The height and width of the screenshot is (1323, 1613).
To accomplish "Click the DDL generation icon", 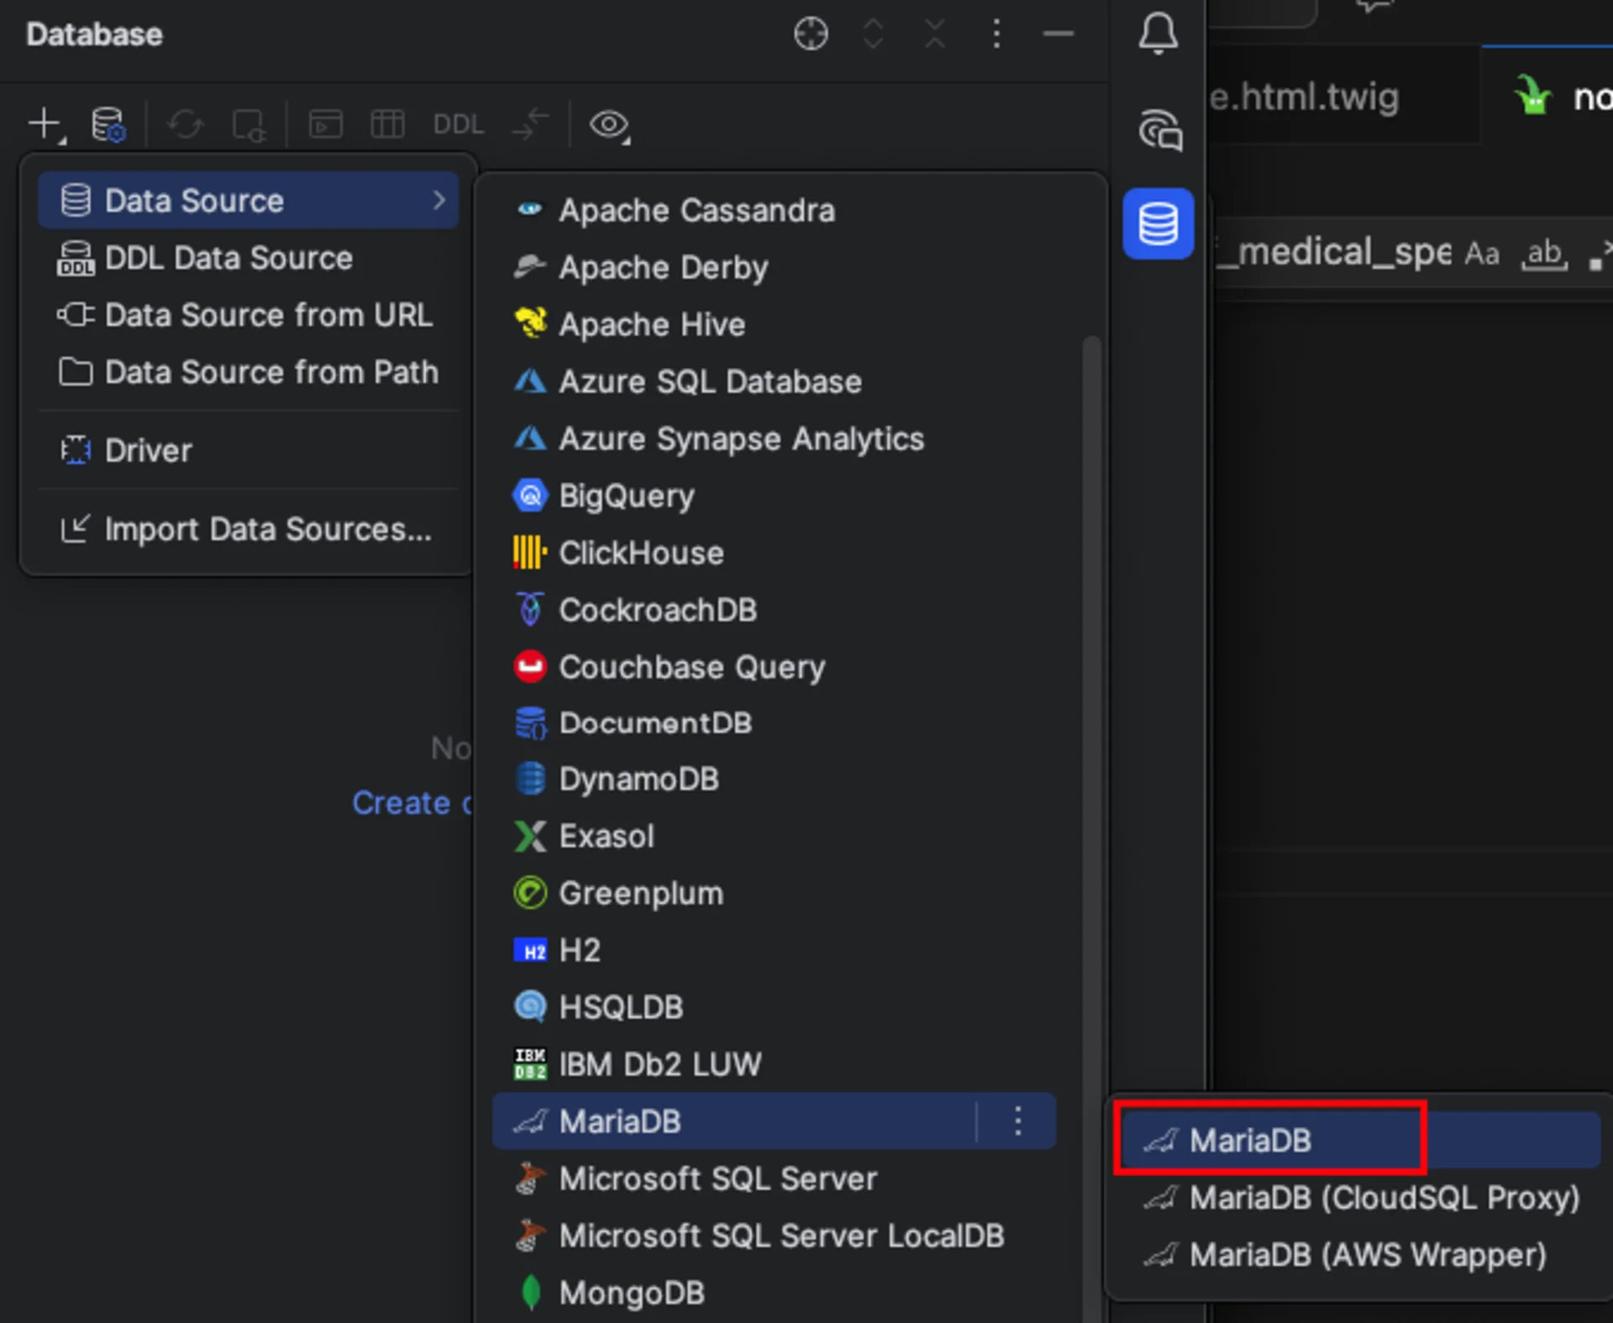I will 458,124.
